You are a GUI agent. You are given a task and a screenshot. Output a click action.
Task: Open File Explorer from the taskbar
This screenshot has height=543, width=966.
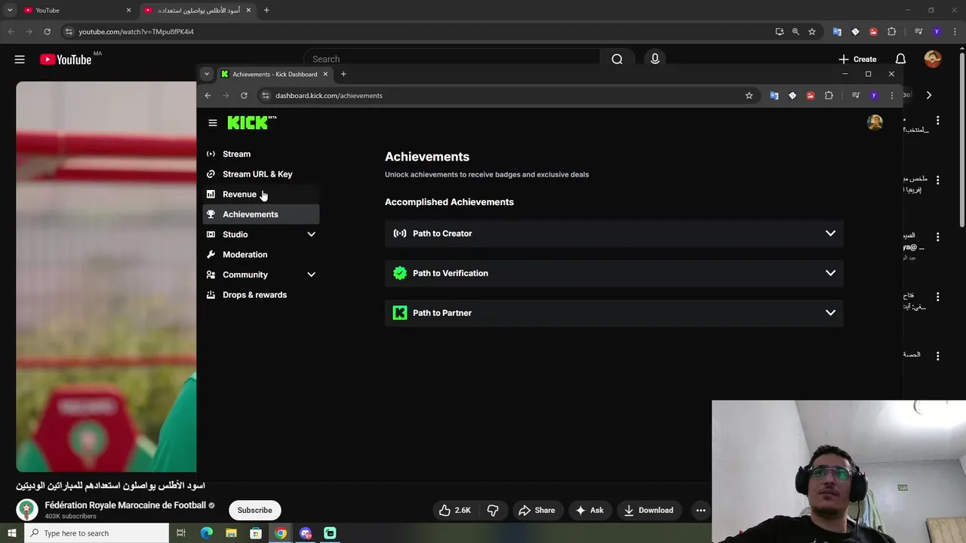click(231, 533)
